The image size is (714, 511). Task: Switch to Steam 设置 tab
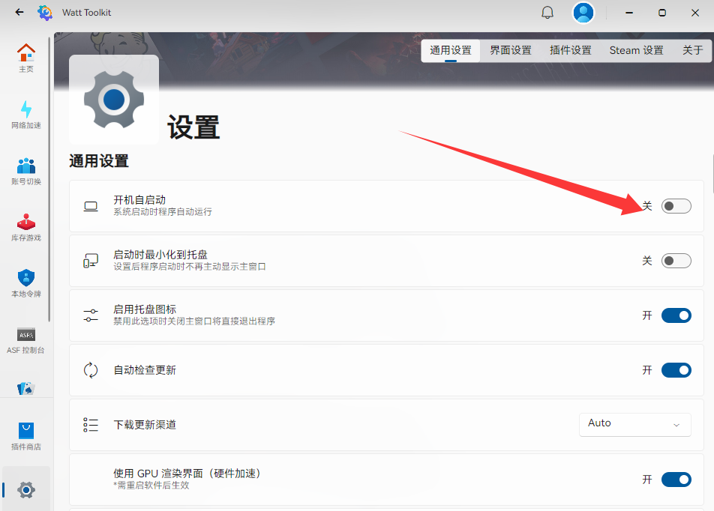click(x=636, y=50)
